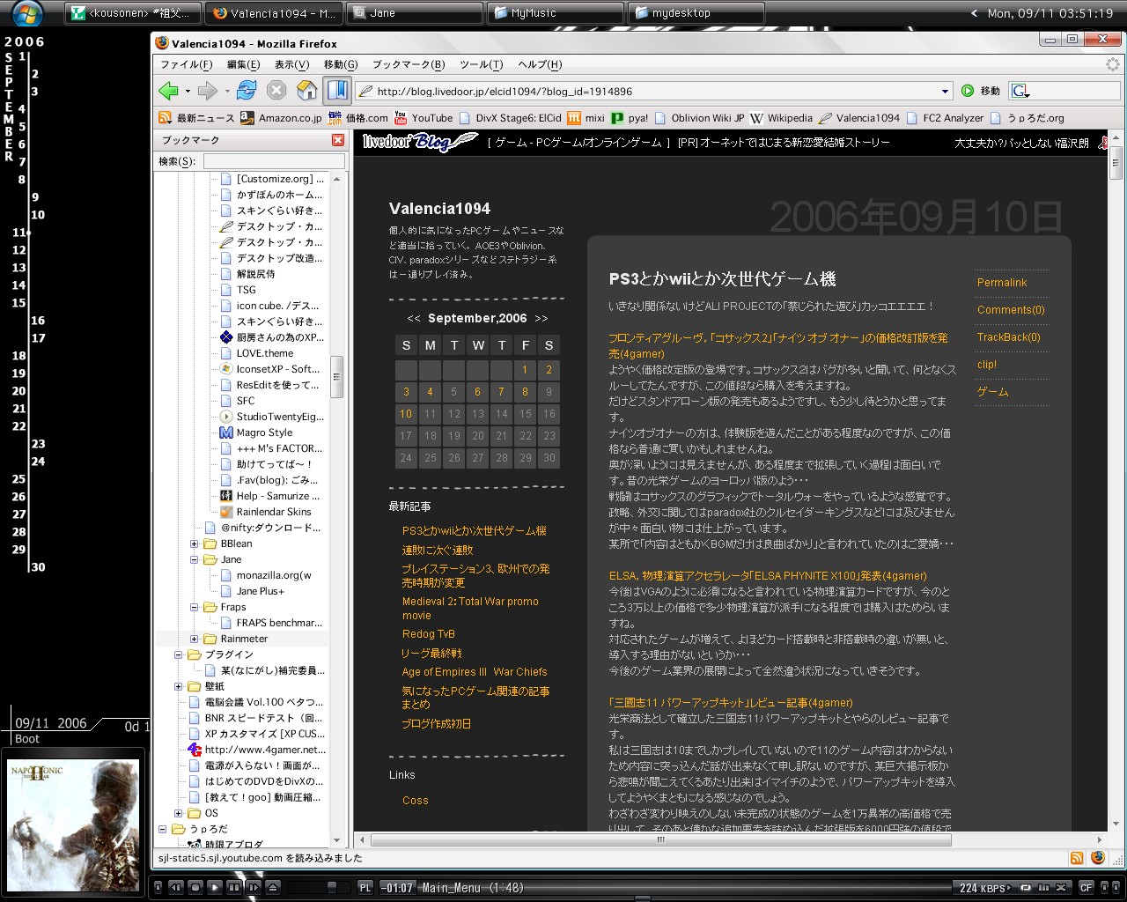Click the grey forward arrow button
The width and height of the screenshot is (1127, 902).
click(x=208, y=91)
